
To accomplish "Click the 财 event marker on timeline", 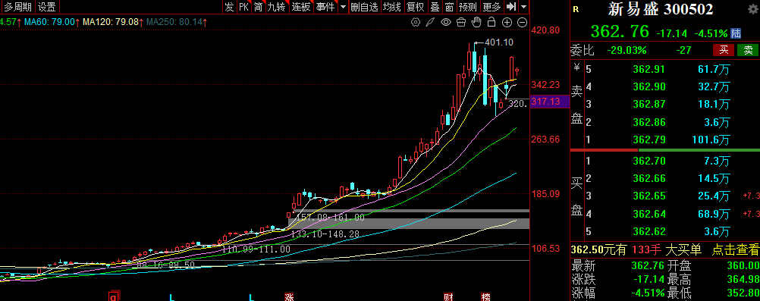I will tap(448, 296).
